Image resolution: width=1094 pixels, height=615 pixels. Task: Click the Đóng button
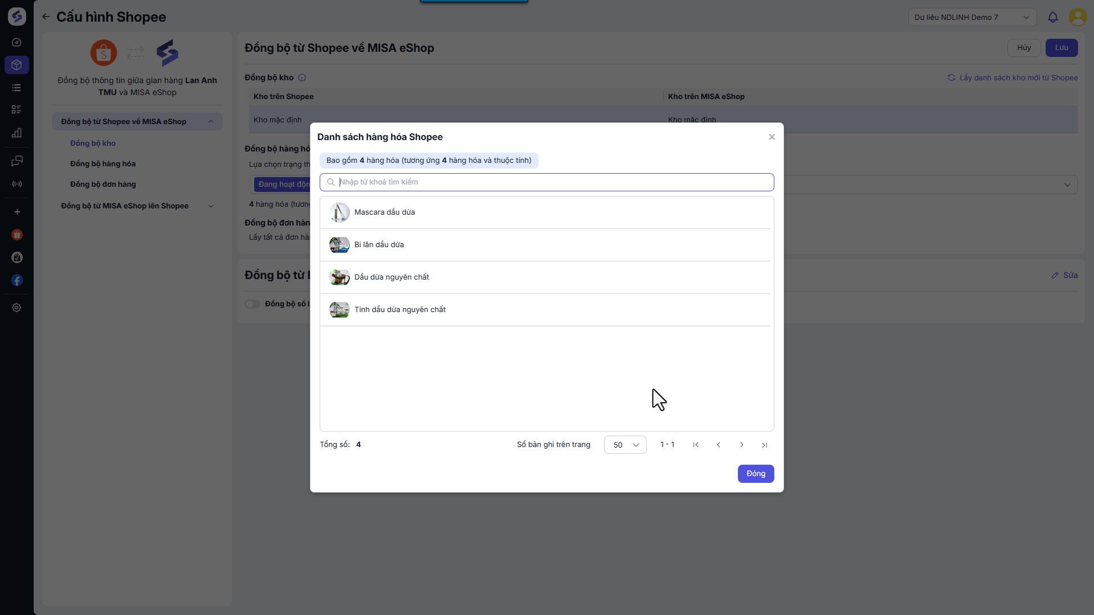(756, 474)
